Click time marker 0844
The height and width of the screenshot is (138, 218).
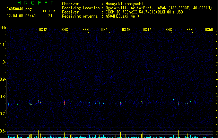(x=85, y=30)
